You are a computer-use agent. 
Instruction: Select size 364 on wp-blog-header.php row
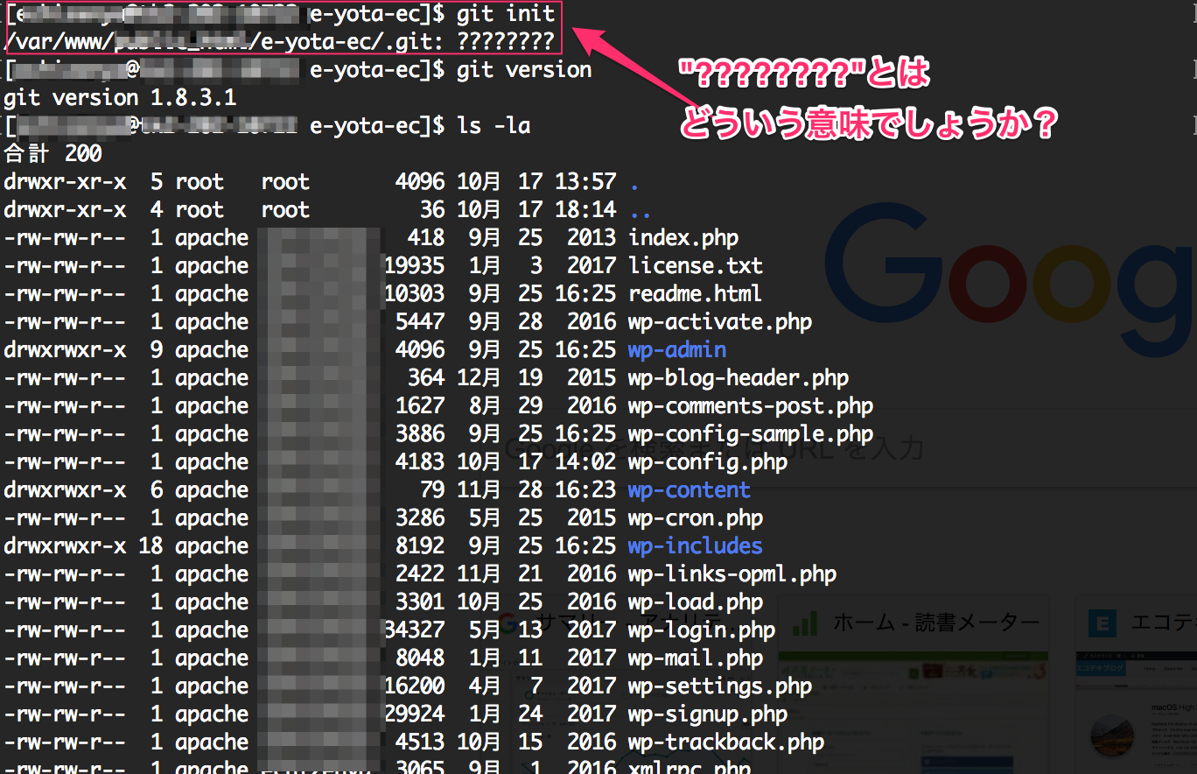[x=426, y=378]
